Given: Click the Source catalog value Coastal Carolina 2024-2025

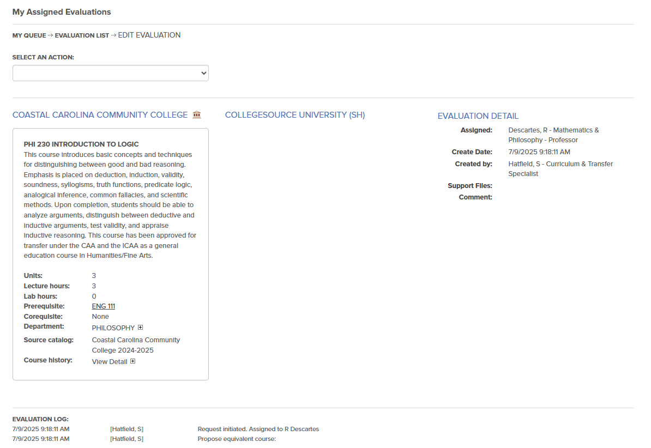Looking at the screenshot, I should [x=136, y=345].
